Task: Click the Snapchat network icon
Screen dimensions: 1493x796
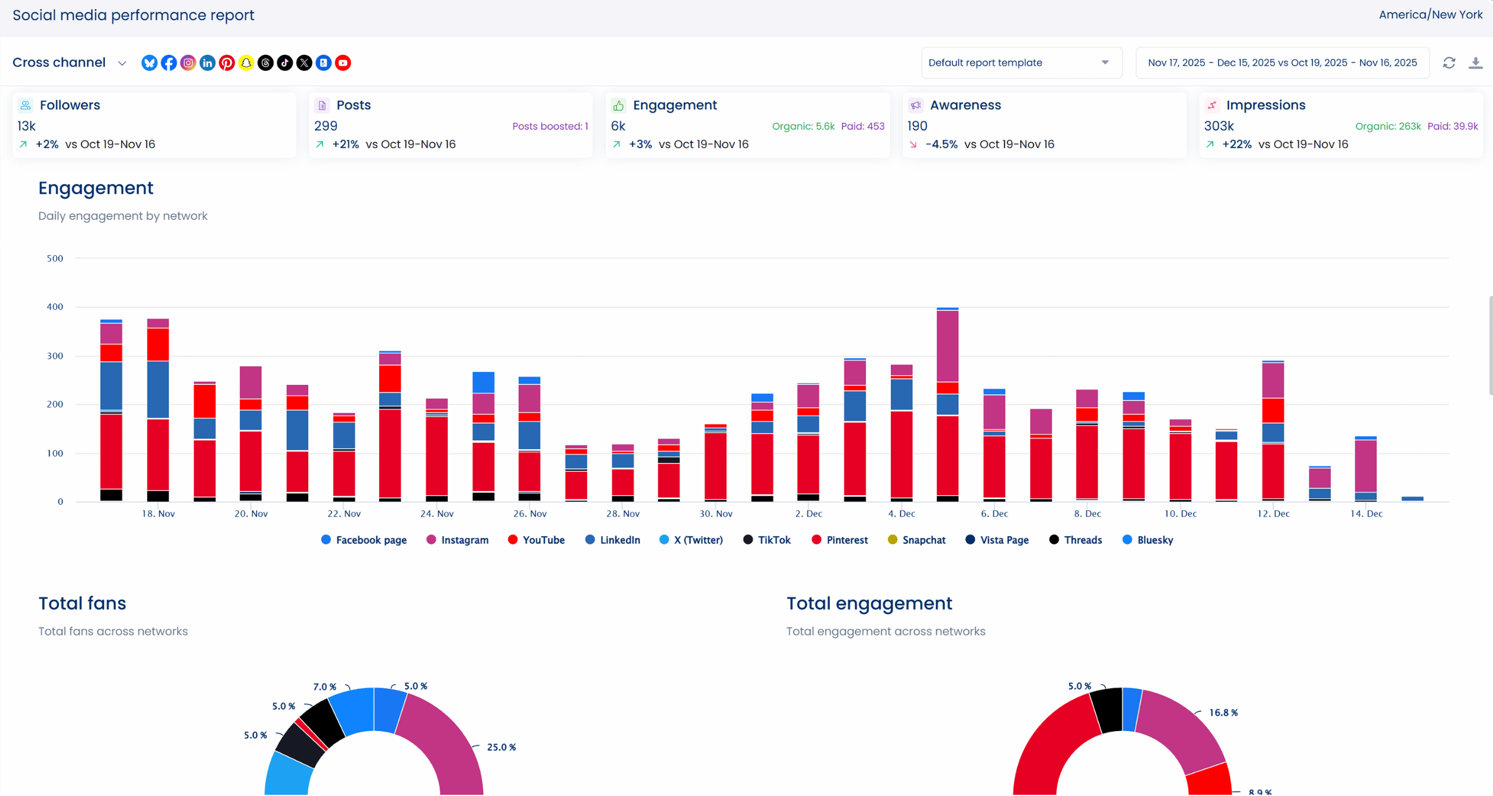Action: [246, 63]
